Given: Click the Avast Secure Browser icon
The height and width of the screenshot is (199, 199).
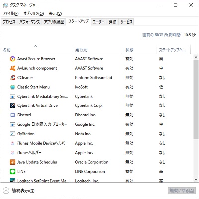Looking at the screenshot, I should [12, 59].
